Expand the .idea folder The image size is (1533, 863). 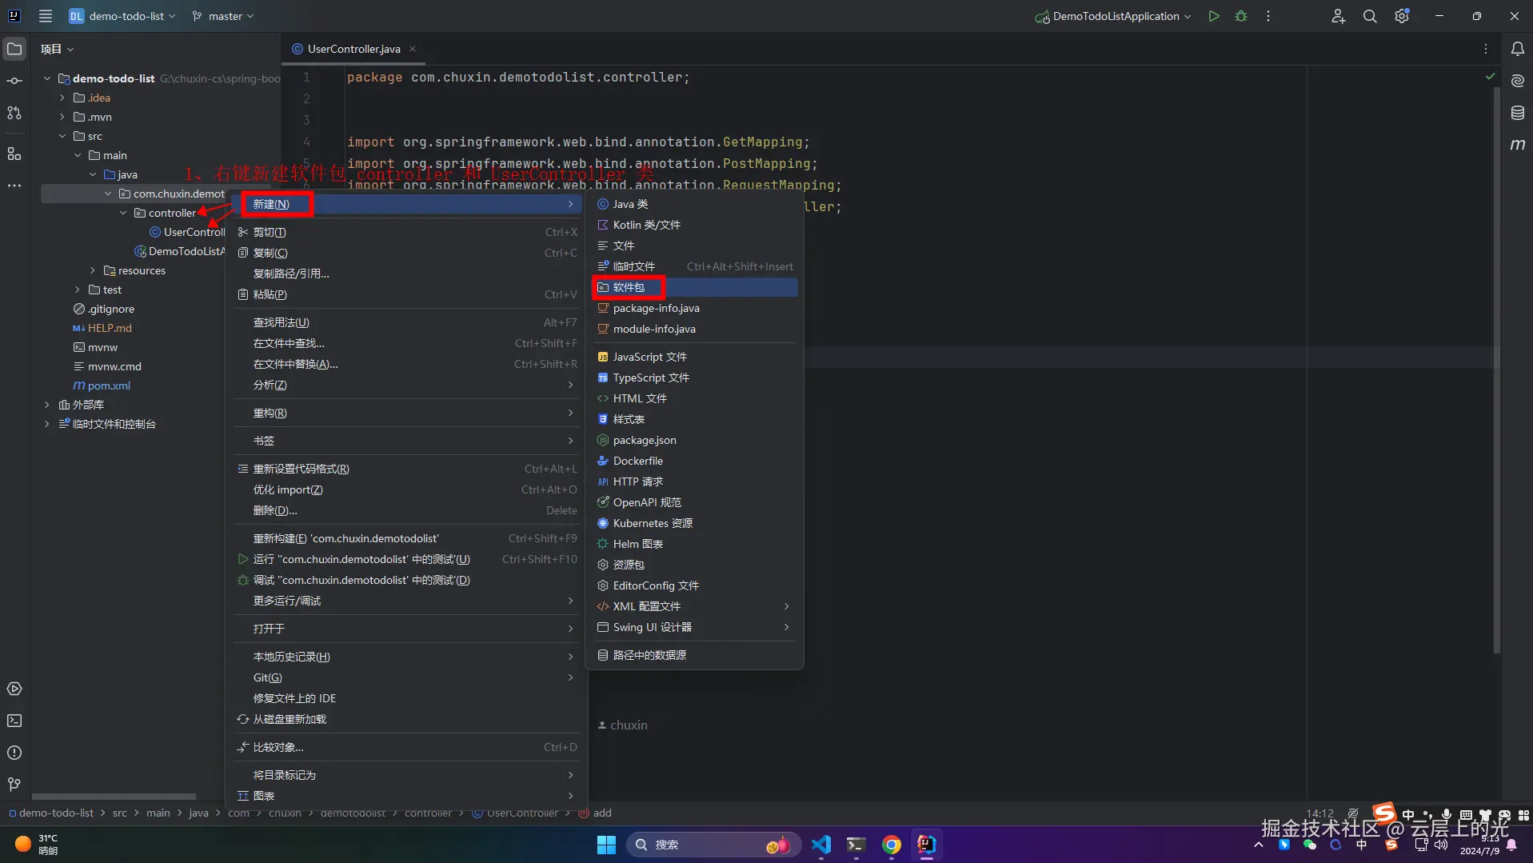point(62,98)
